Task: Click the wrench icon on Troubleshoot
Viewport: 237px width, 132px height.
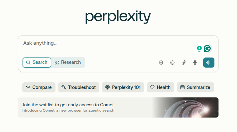Action: click(63, 87)
